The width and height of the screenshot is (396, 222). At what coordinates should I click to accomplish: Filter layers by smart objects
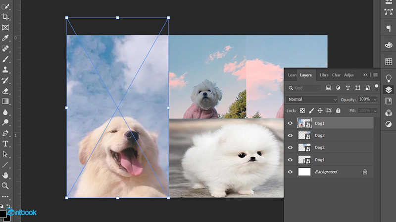(x=368, y=88)
